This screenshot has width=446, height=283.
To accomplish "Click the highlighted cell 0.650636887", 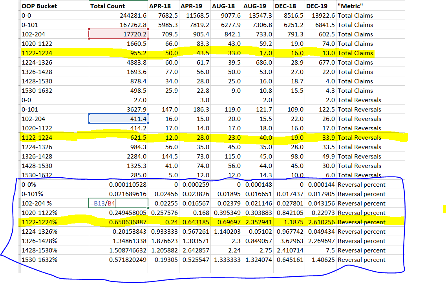I will pos(118,222).
